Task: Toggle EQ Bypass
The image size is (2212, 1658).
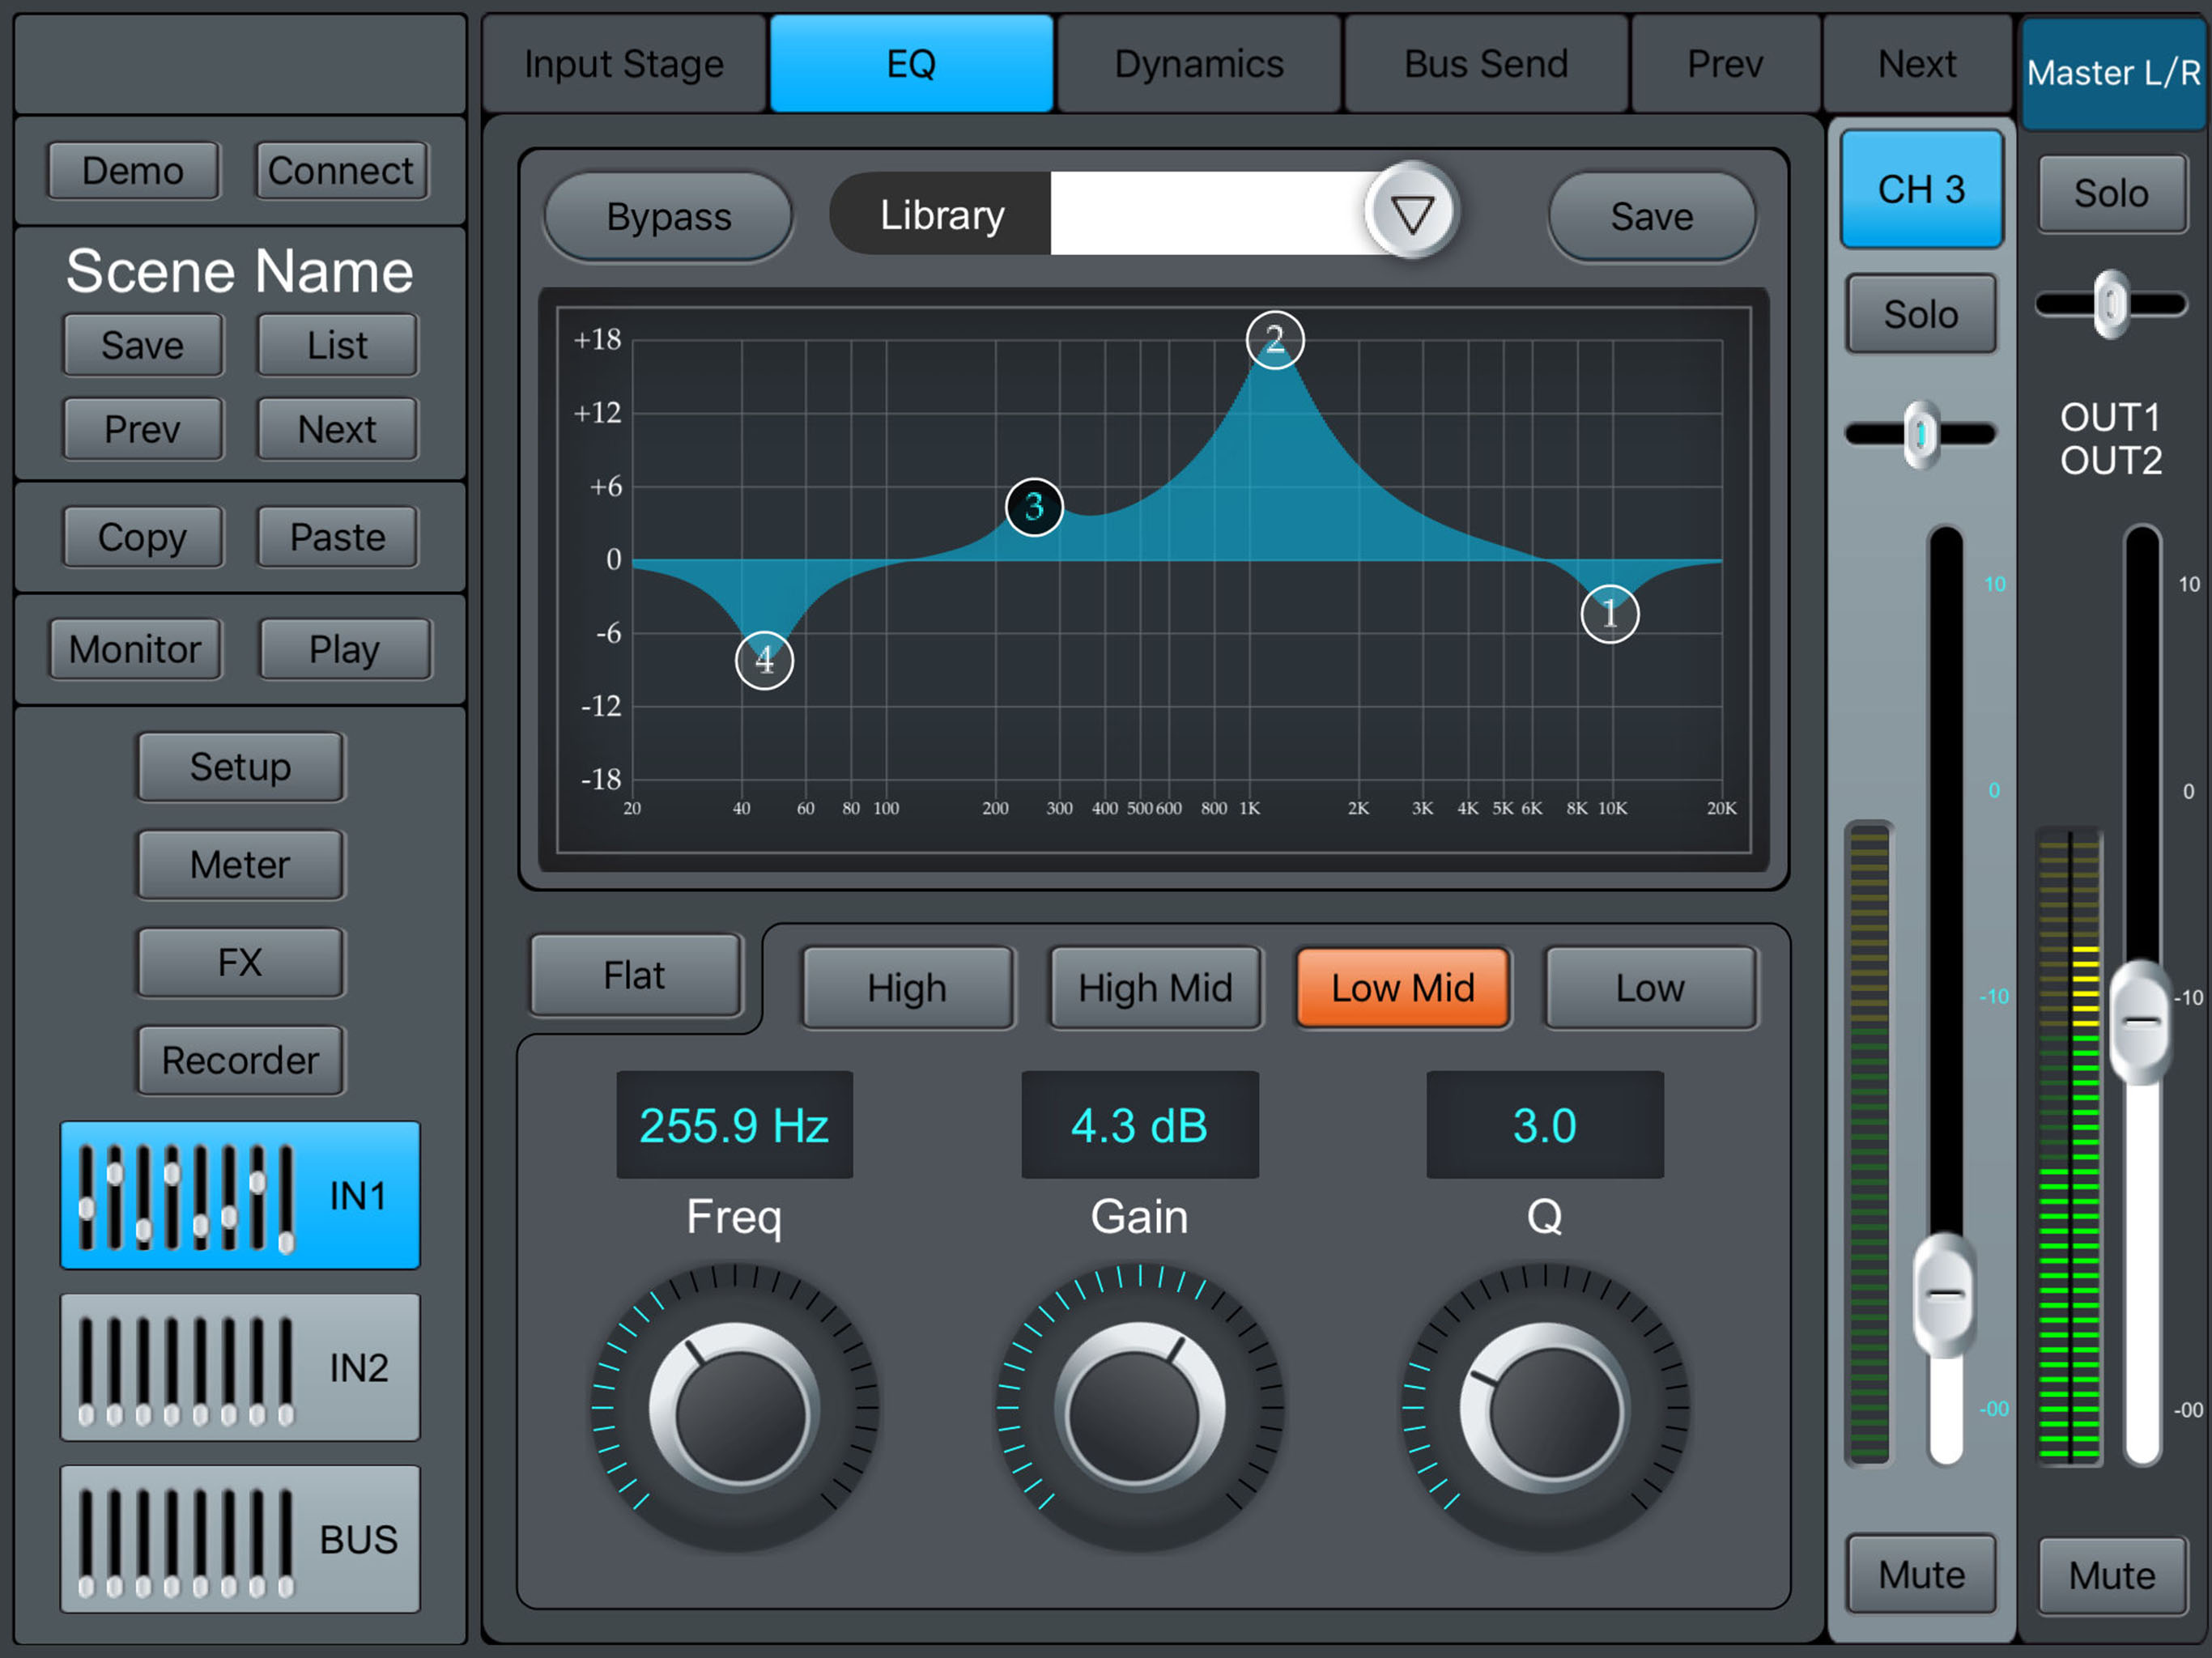Action: (x=668, y=217)
